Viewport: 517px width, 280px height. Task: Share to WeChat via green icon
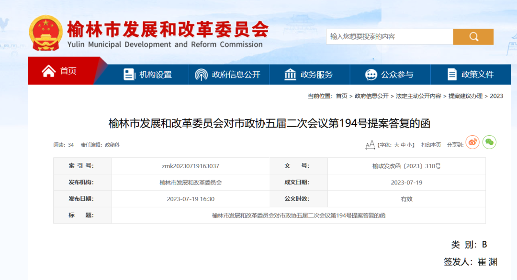click(489, 142)
